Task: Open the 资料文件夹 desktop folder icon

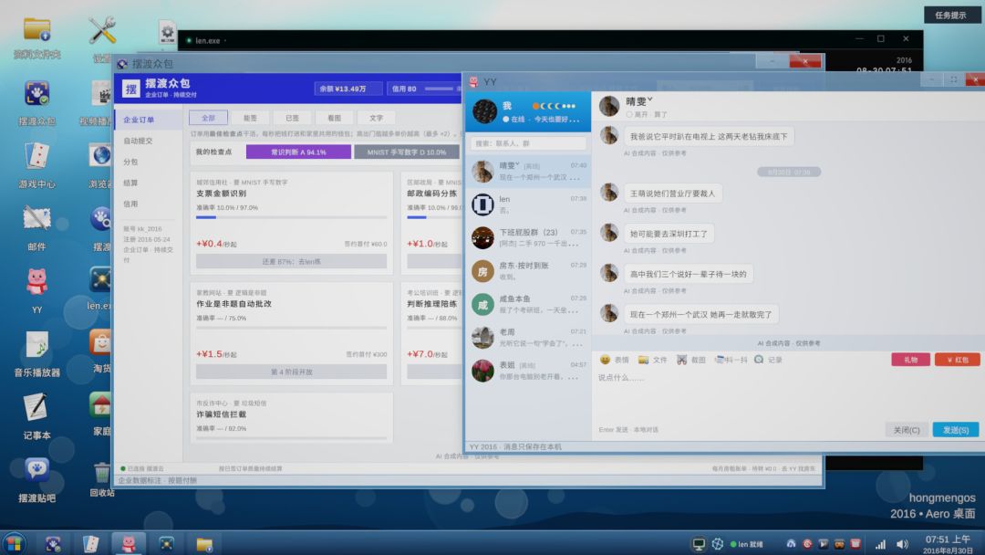Action: coord(37,29)
